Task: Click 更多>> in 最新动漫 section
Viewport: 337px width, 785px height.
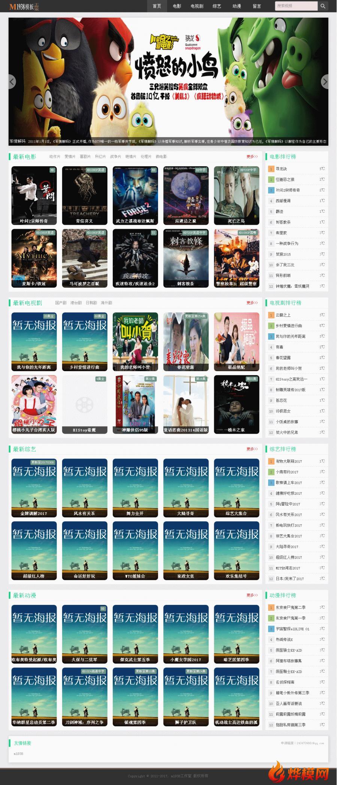Action: pos(252,595)
